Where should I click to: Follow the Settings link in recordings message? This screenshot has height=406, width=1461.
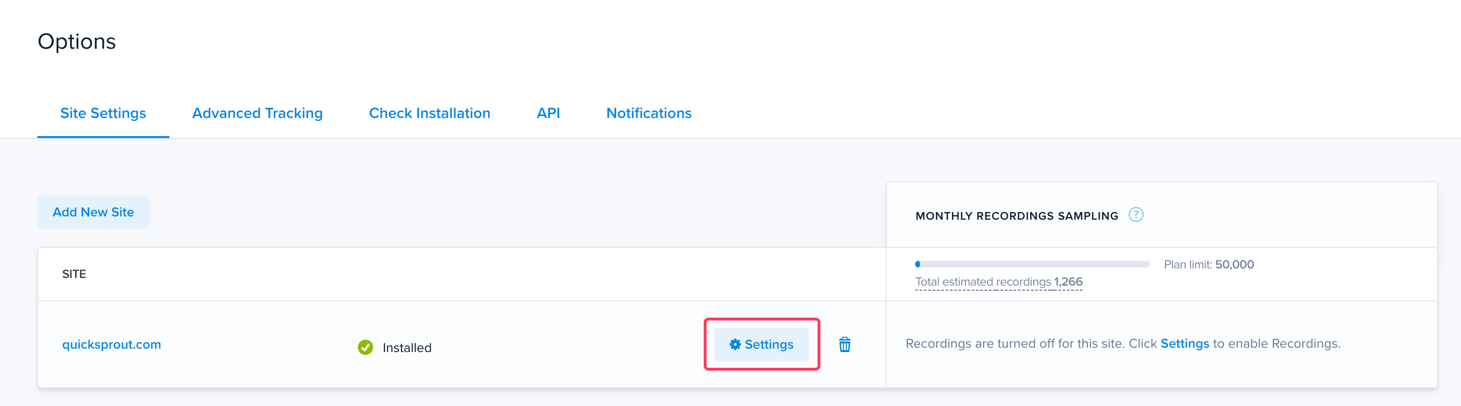tap(1185, 344)
